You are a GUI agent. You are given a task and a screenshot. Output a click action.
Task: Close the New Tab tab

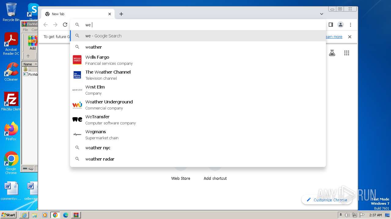point(110,14)
